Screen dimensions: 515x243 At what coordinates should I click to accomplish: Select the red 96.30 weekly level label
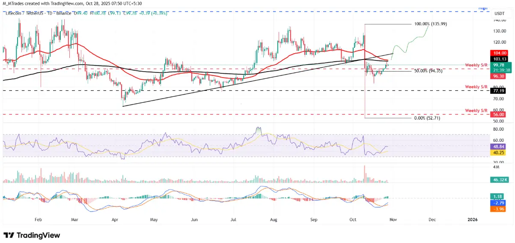click(497, 75)
